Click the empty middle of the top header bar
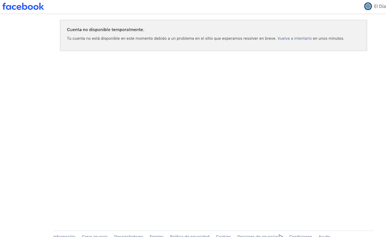This screenshot has width=386, height=237. [202, 7]
